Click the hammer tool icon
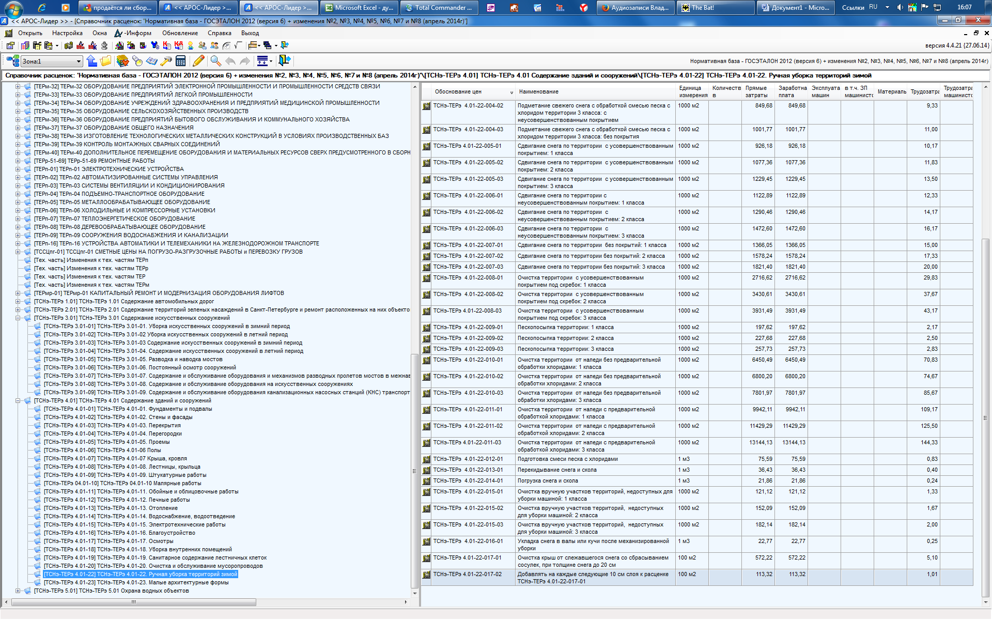 166,61
